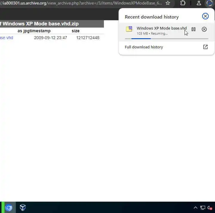215x213 pixels.
Task: Open the Extensions puzzle icon
Action: point(183,3)
